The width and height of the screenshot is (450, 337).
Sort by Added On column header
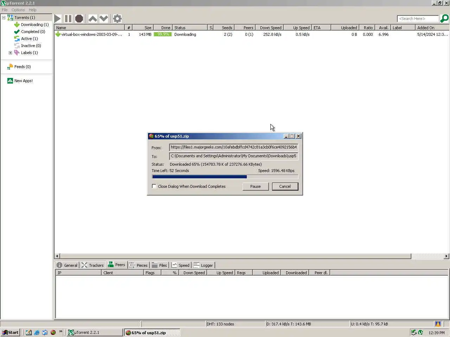click(x=432, y=27)
